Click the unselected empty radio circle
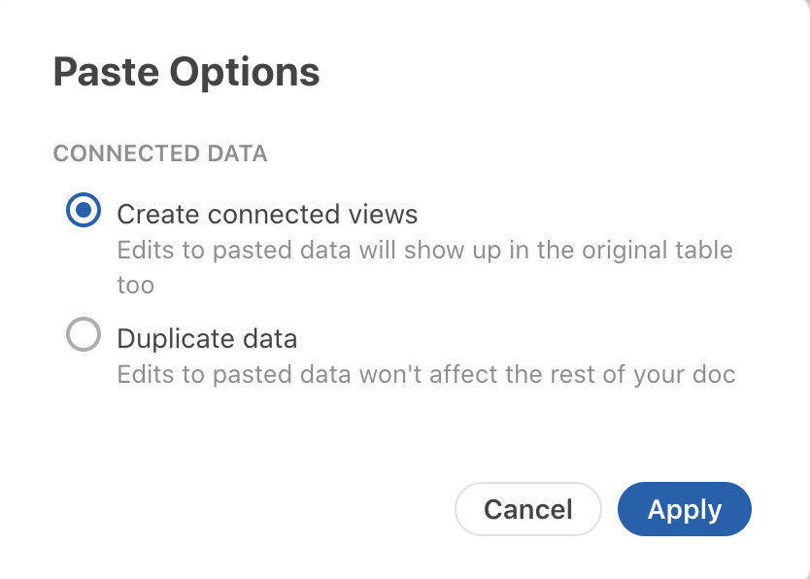Image resolution: width=810 pixels, height=579 pixels. [84, 335]
